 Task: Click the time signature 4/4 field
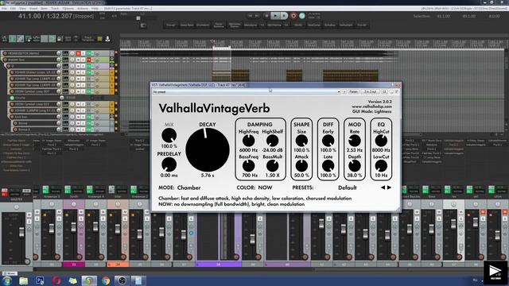[x=114, y=16]
